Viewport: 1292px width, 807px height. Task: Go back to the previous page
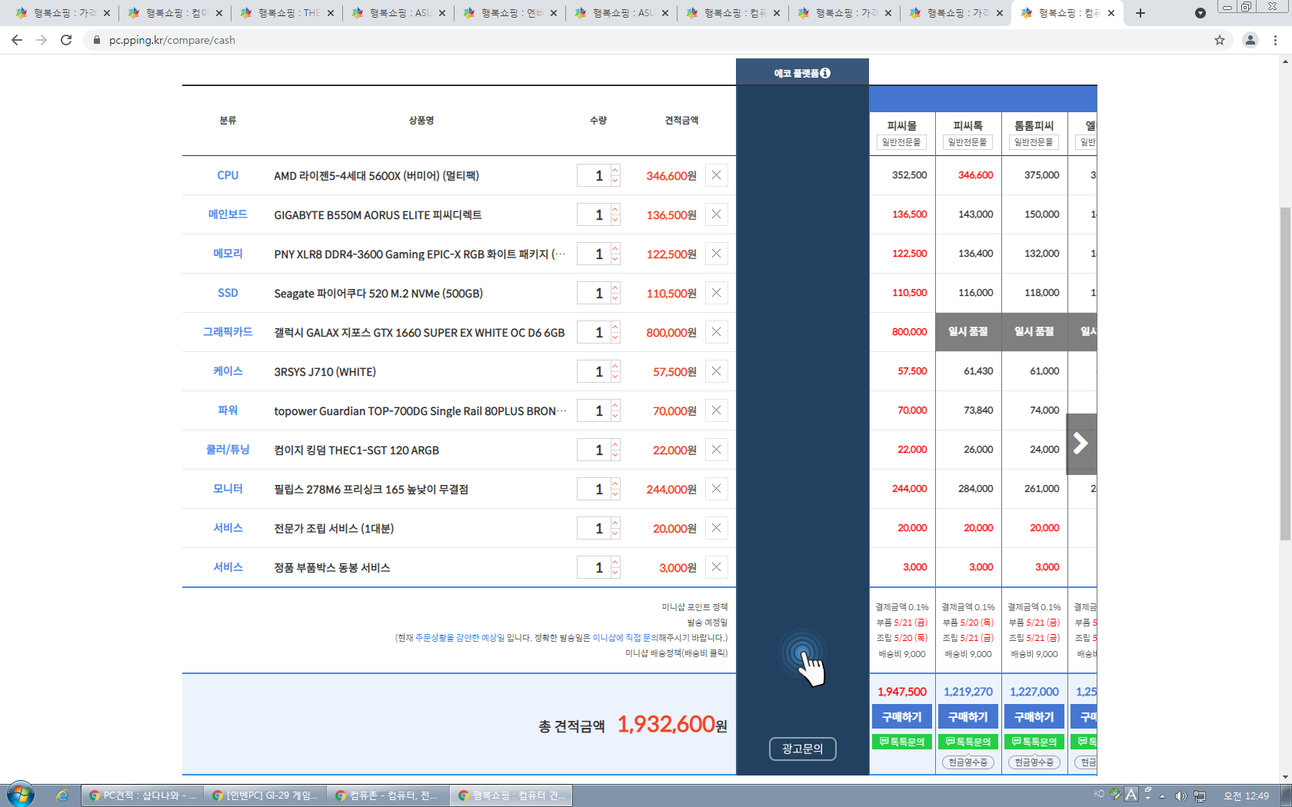[17, 40]
